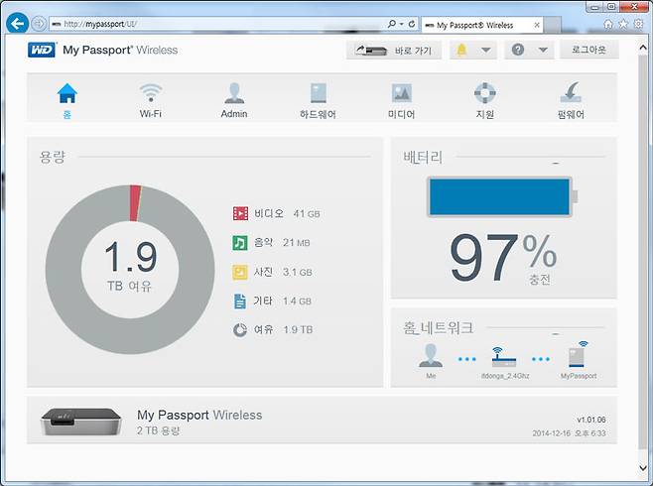This screenshot has width=653, height=486.
Task: Click the MyPassport device icon in network
Action: [580, 357]
